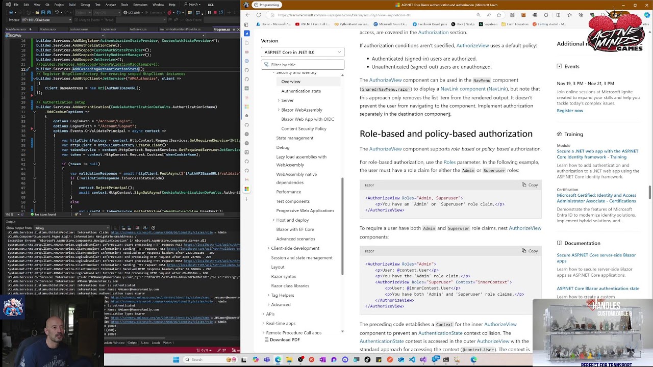The image size is (653, 367).
Task: Switch to the JwtService.cs editor tab
Action: tap(138, 30)
